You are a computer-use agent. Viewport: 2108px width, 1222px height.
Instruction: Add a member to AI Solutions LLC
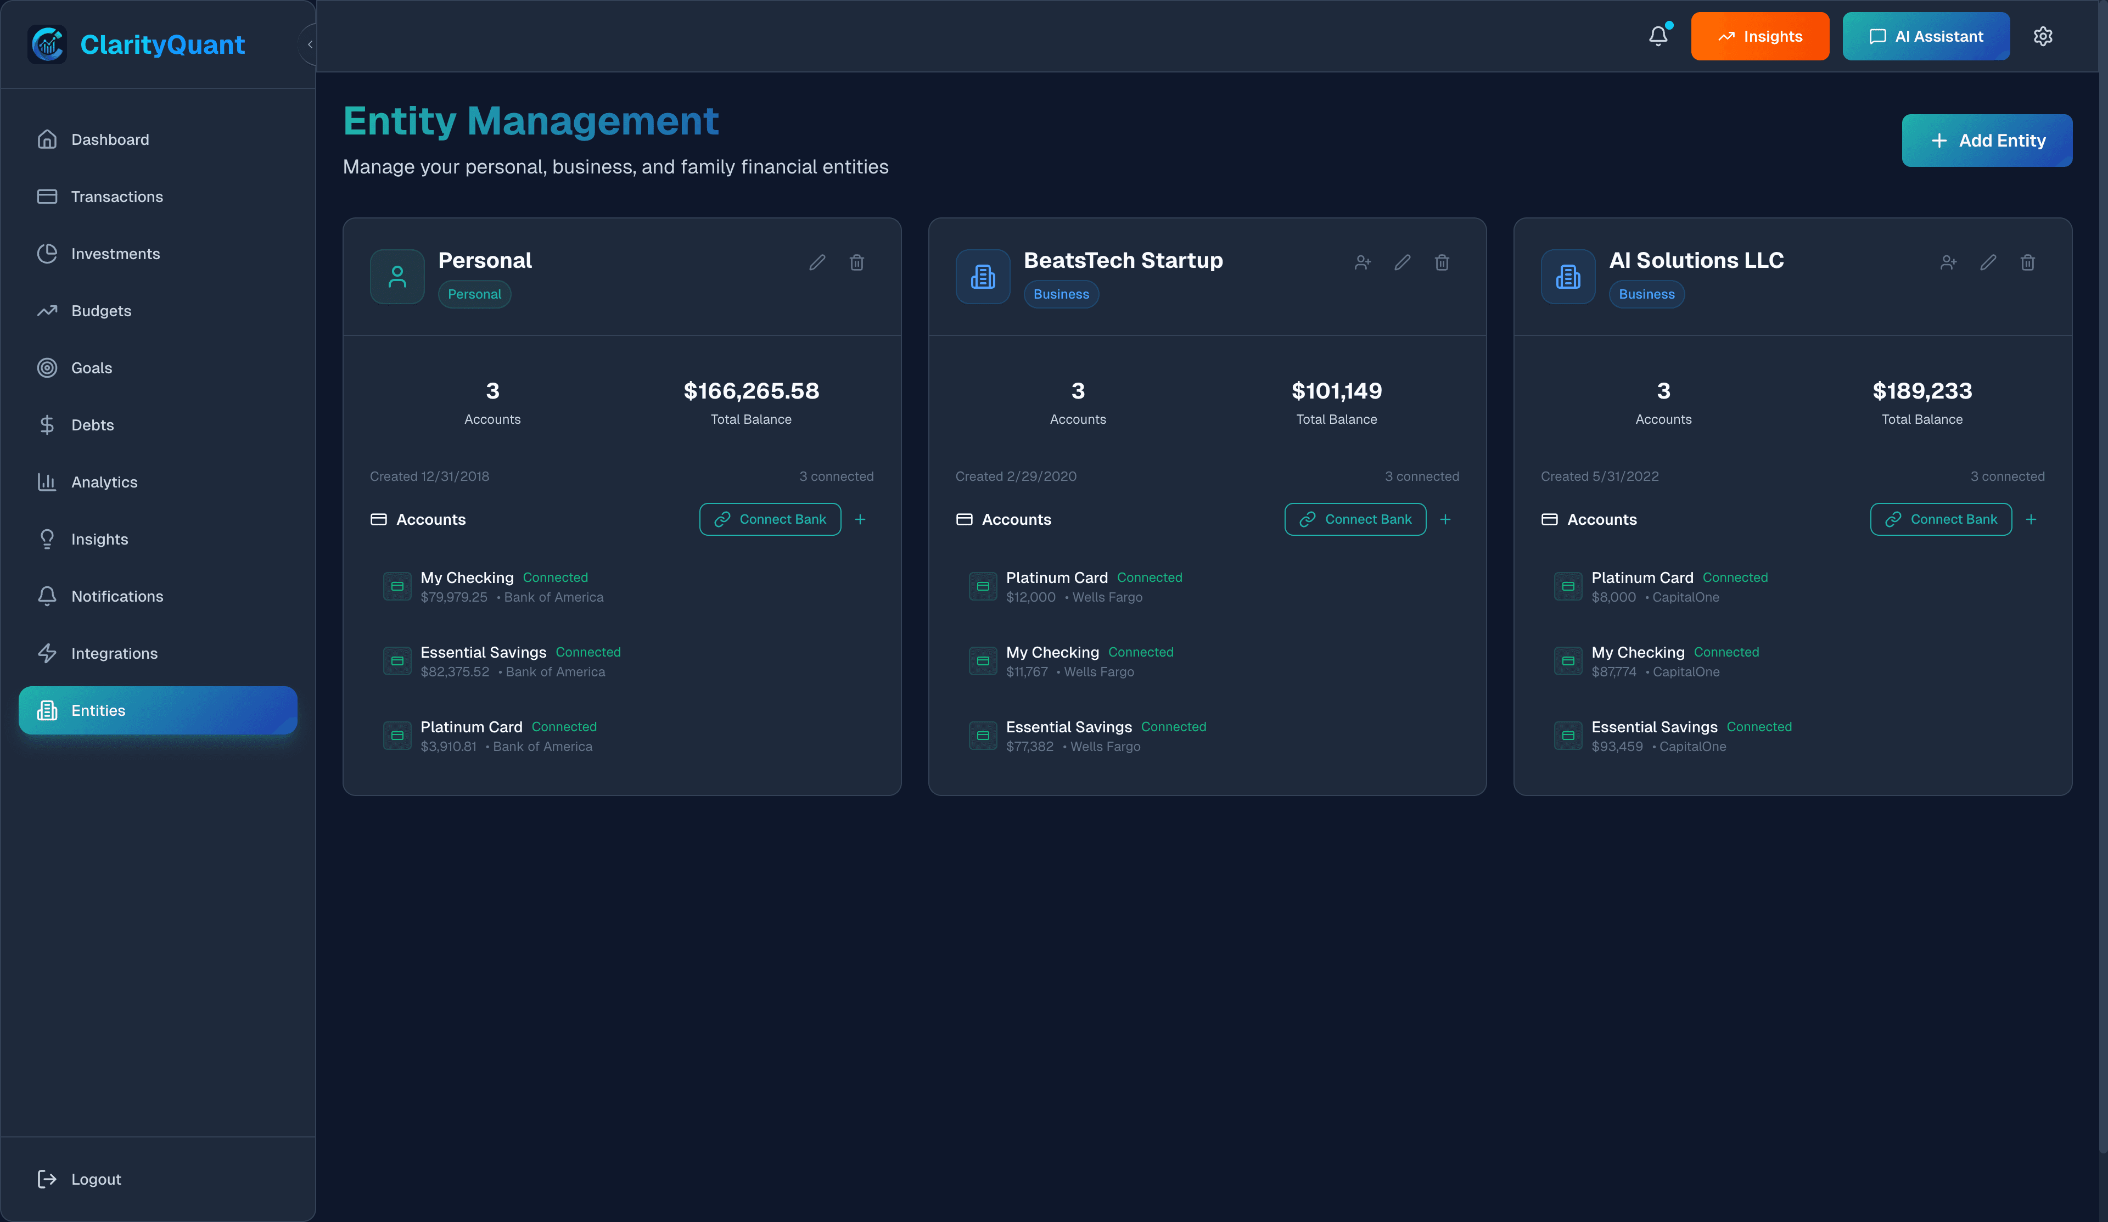(x=1948, y=262)
